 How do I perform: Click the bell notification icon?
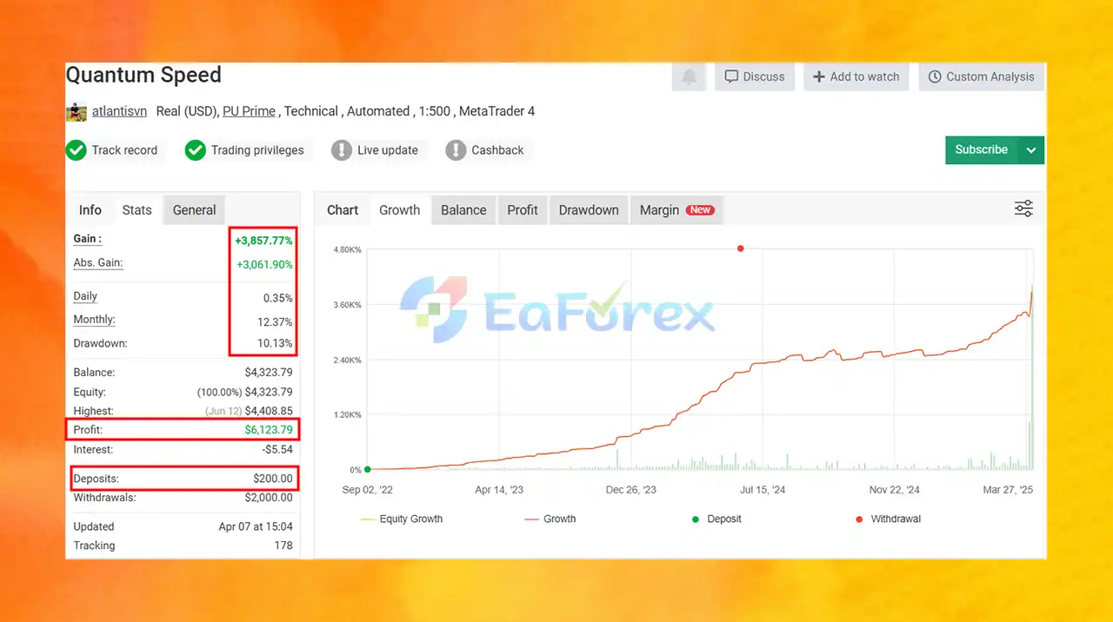click(x=689, y=76)
